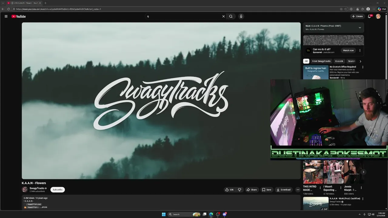Open tab actions dropdown chevron

(x=3, y=3)
